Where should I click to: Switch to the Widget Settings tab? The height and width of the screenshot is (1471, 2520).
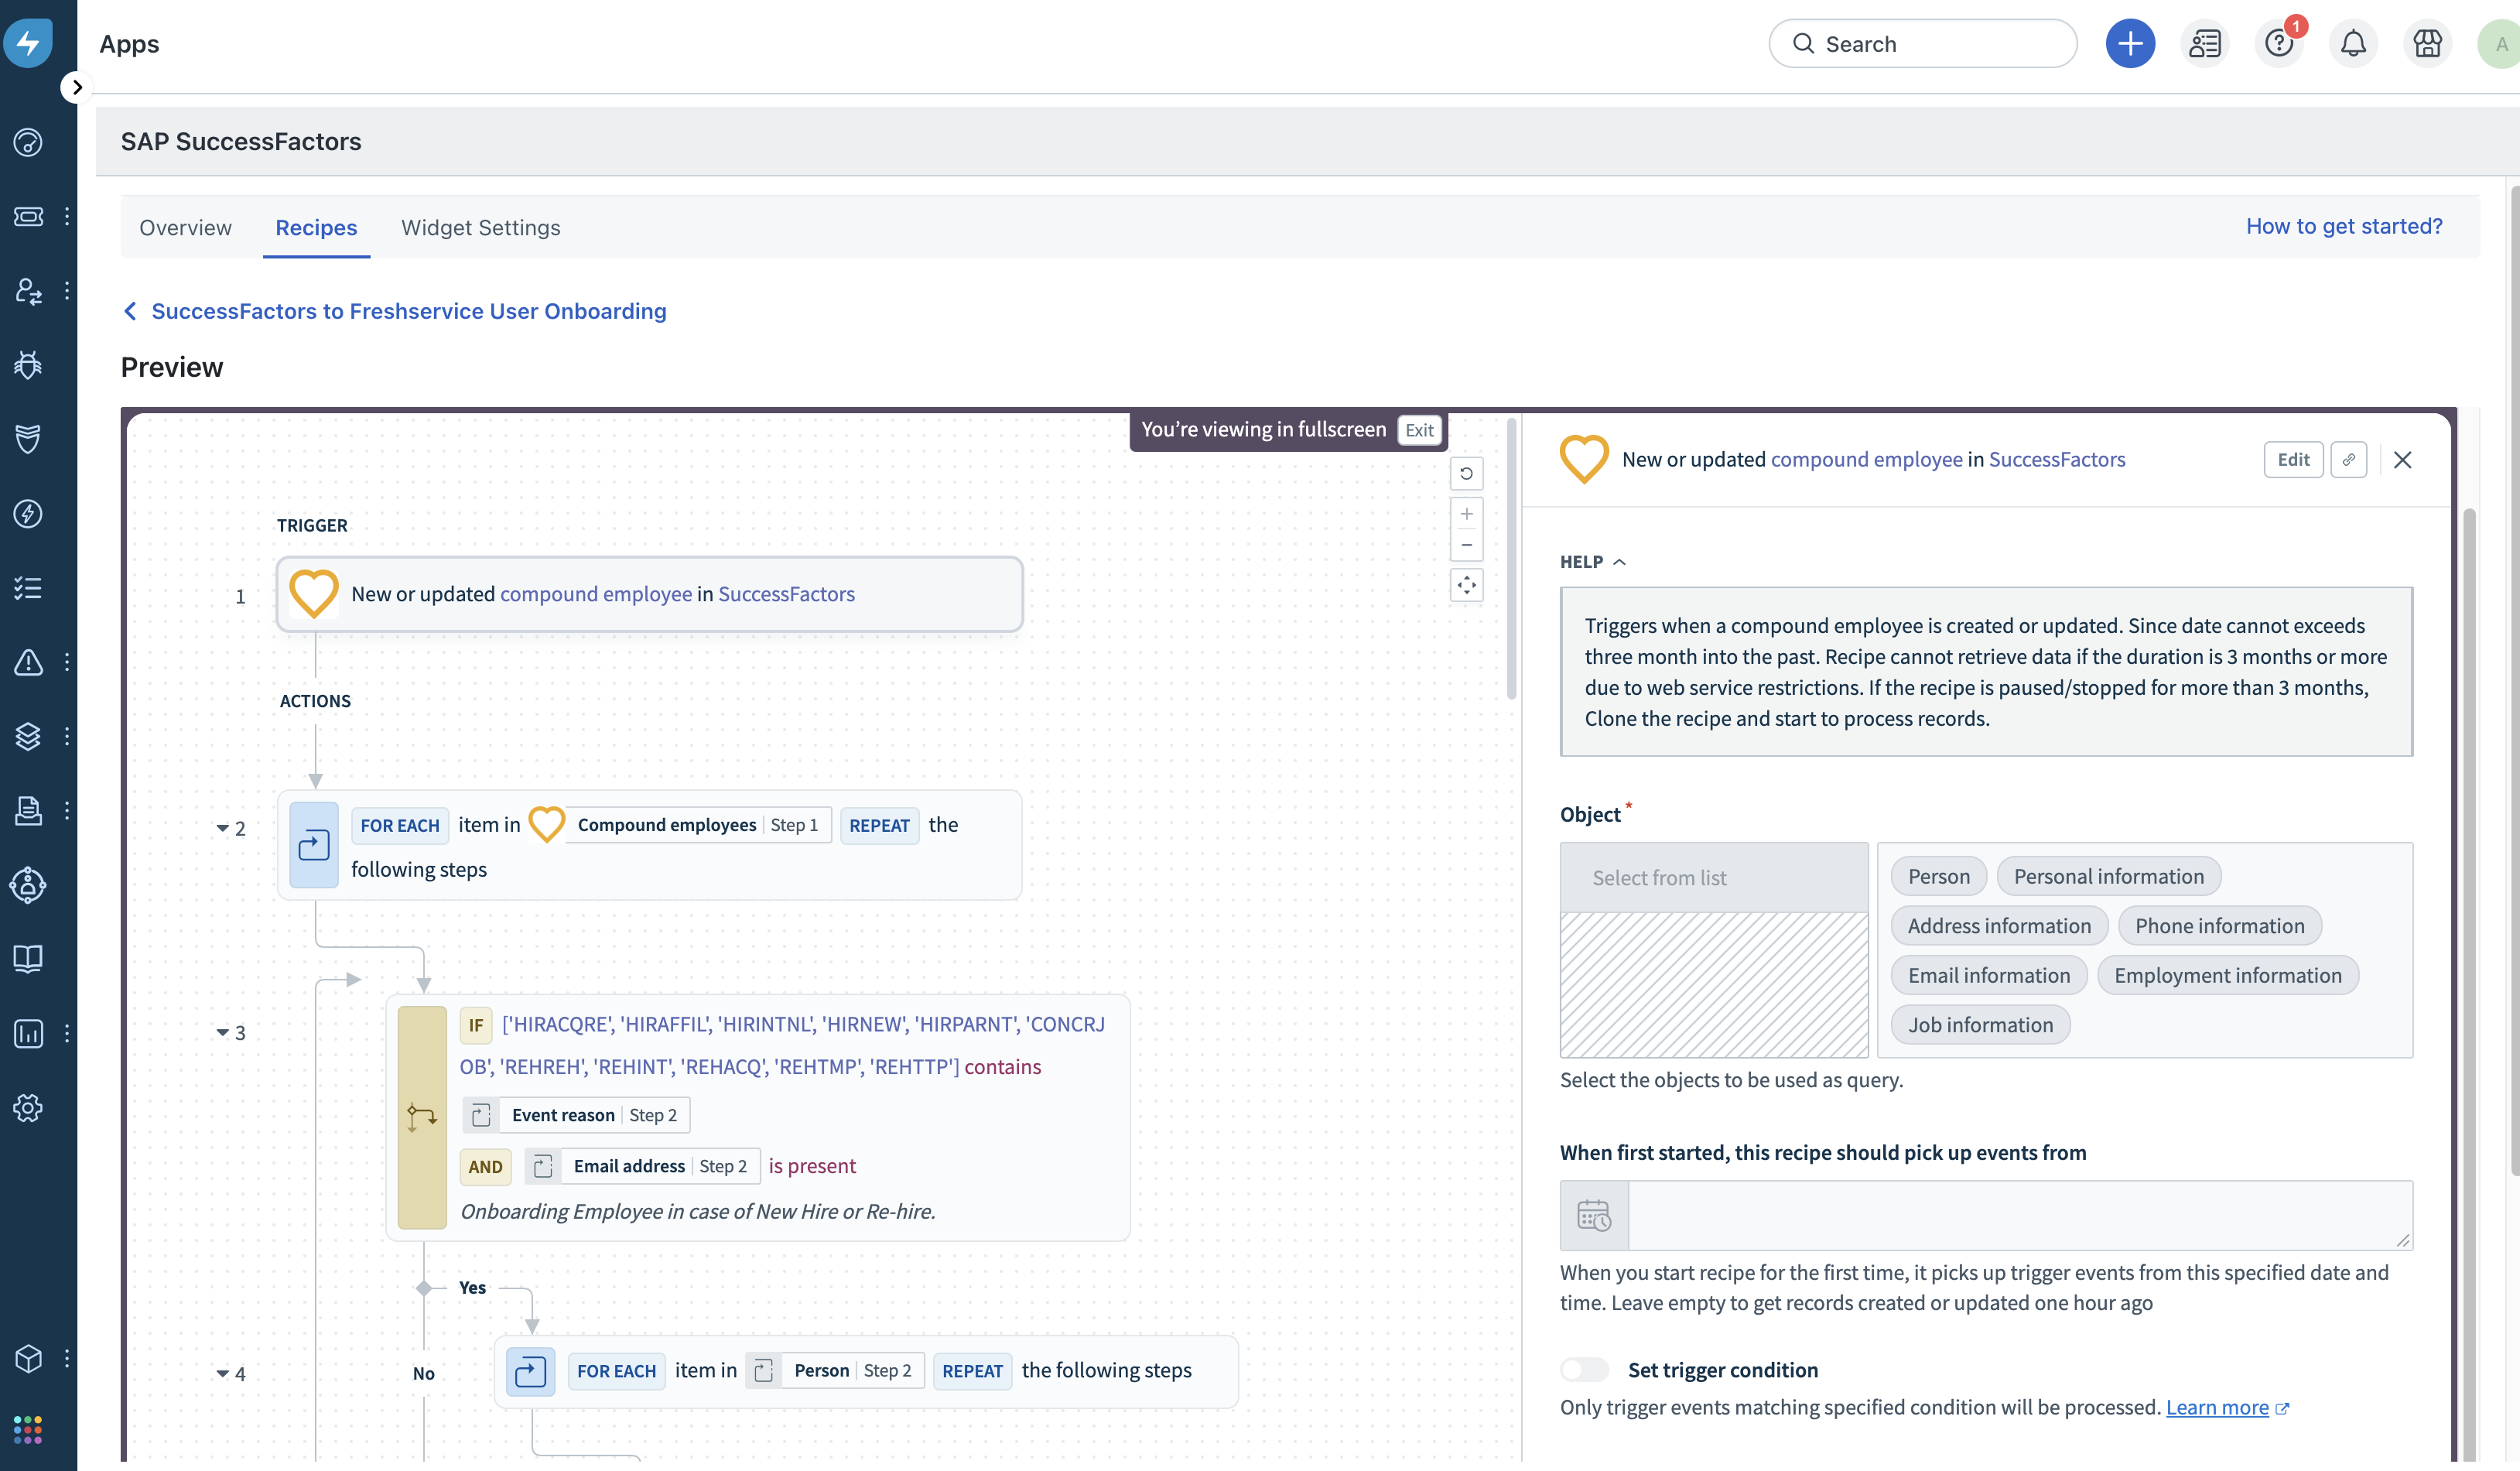(x=480, y=228)
